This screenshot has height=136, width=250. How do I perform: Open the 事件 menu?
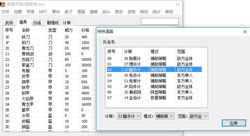56,12
